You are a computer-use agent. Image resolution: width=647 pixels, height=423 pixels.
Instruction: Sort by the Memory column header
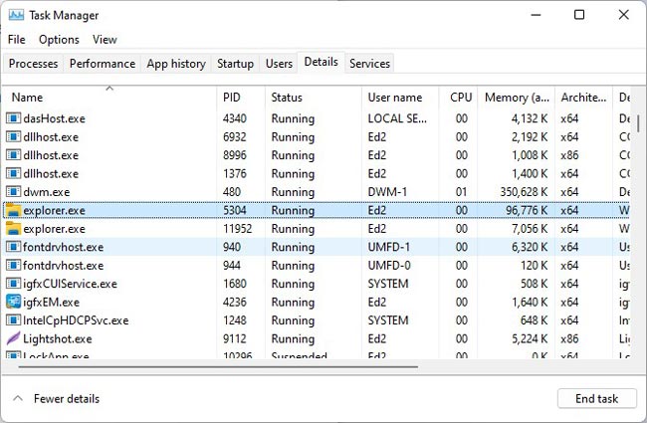click(x=517, y=98)
